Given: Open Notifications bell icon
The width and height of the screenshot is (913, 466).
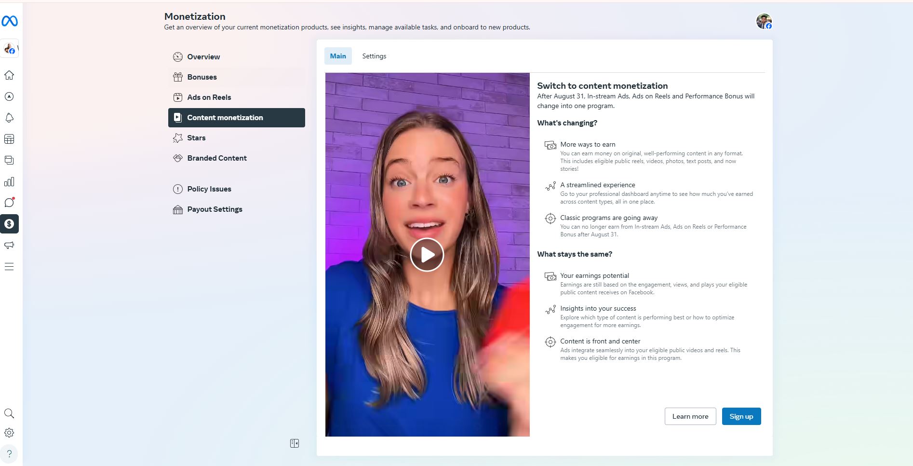Looking at the screenshot, I should (x=9, y=118).
